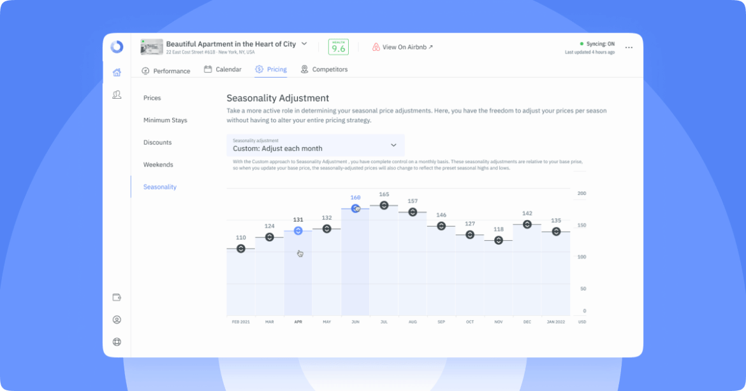Select Discounts in pricing menu

click(157, 143)
